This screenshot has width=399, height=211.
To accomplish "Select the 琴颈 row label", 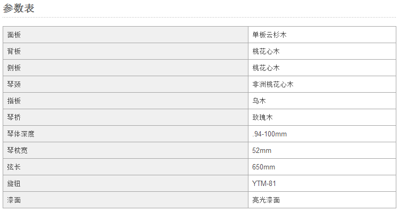I will pyautogui.click(x=126, y=84).
